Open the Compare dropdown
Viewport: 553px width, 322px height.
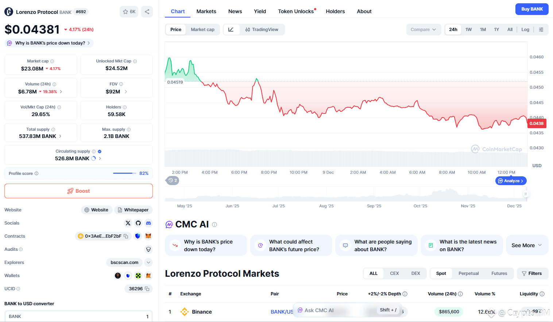tap(424, 30)
